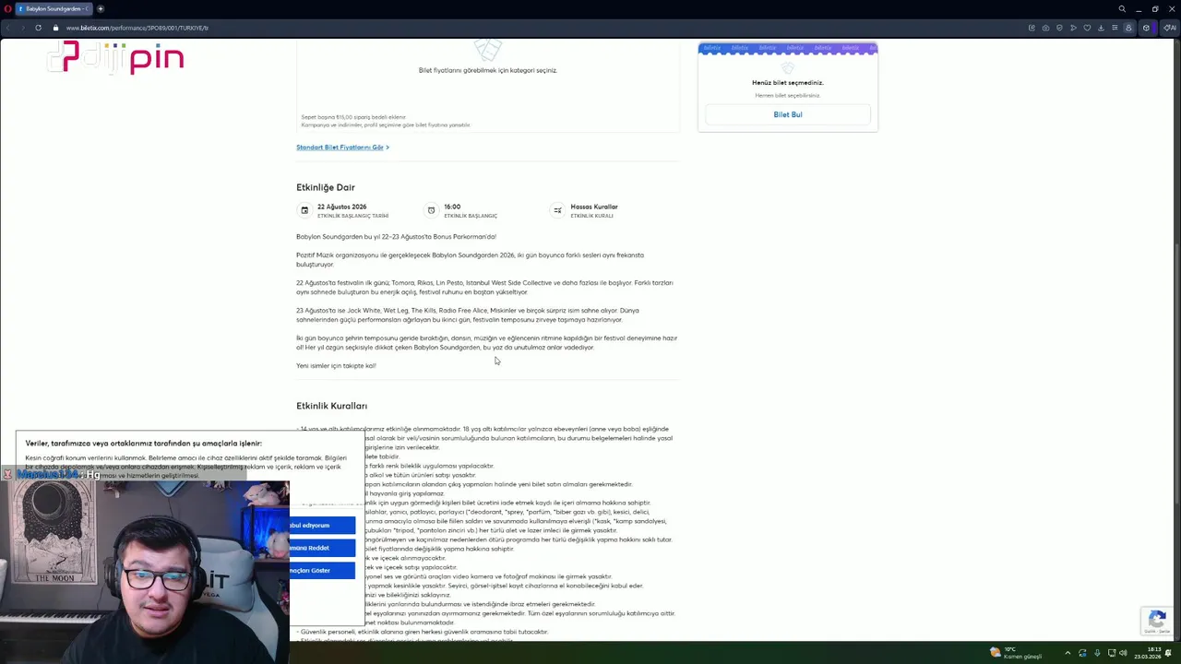Open the network tray icon
The image size is (1181, 664).
(1111, 653)
